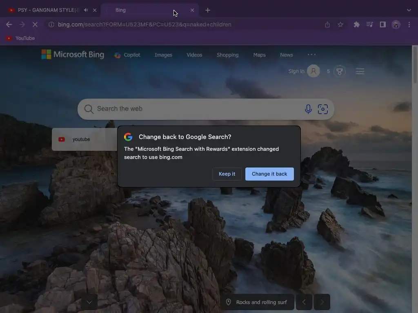Open the YouTube bookmark
The image size is (418, 313).
(x=20, y=38)
